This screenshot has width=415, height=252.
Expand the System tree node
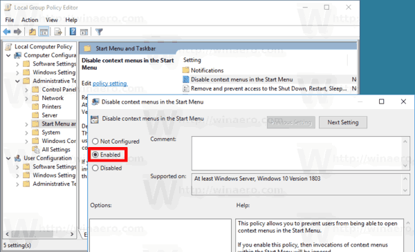(26, 133)
